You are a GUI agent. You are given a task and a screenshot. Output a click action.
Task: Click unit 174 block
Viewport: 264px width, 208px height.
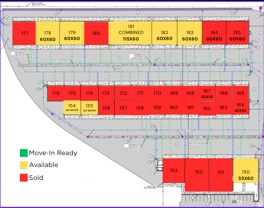pos(89,93)
